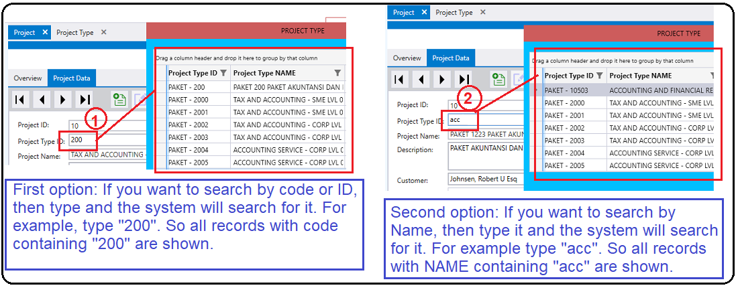Close the Project Type tab in right panel
Screen dimensions: 740x306
[x=483, y=12]
